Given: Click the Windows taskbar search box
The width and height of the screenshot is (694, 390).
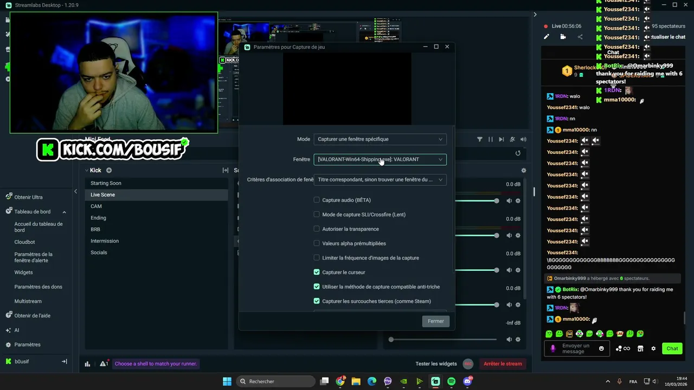Looking at the screenshot, I should pos(275,381).
